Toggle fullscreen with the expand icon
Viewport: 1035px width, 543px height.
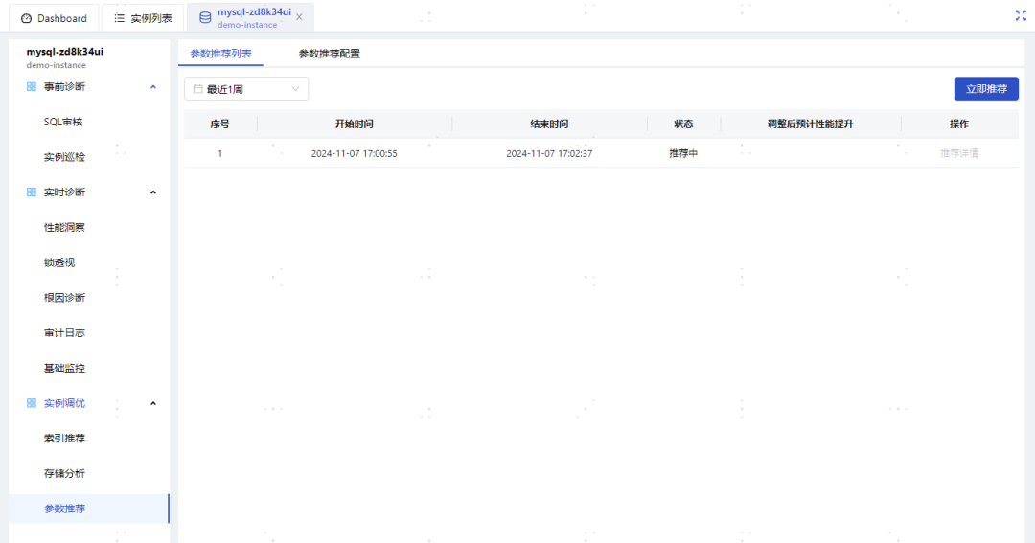(1021, 16)
